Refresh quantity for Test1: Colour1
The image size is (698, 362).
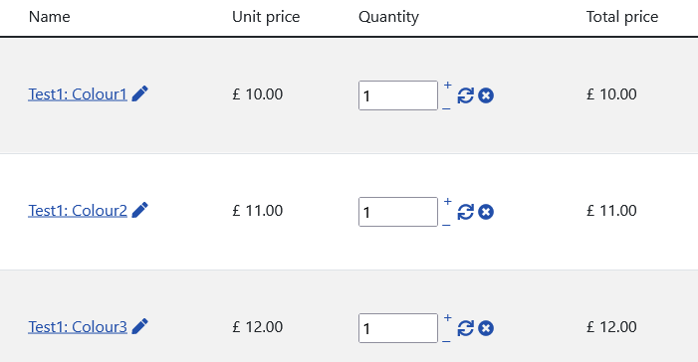tap(466, 95)
